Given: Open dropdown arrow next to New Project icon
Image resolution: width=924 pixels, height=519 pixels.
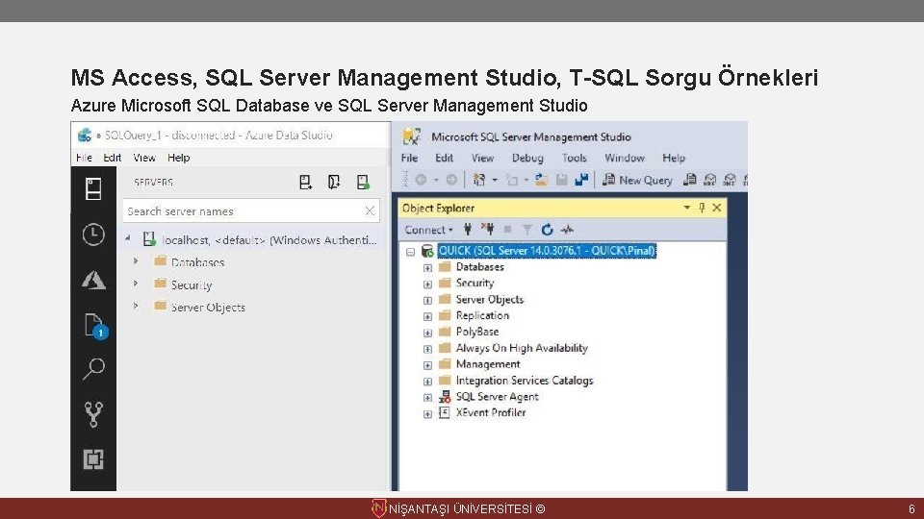Looking at the screenshot, I should (x=495, y=180).
